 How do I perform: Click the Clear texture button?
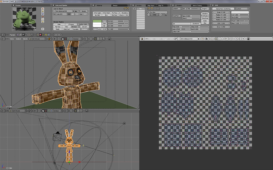[x=155, y=15]
